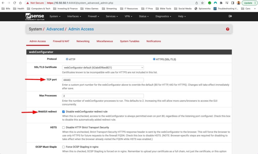Screen dimensions: 258x154
Task: Open the Bible Tools bookmark folder
Action: point(163,9)
